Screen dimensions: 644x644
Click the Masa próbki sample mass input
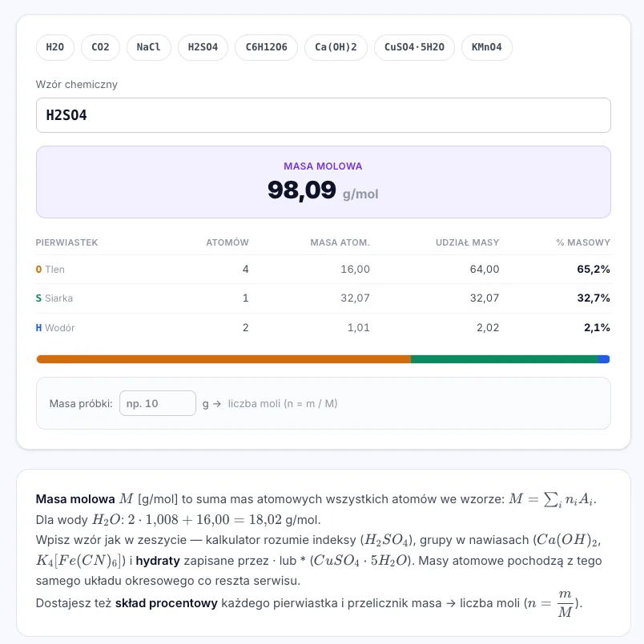(158, 403)
